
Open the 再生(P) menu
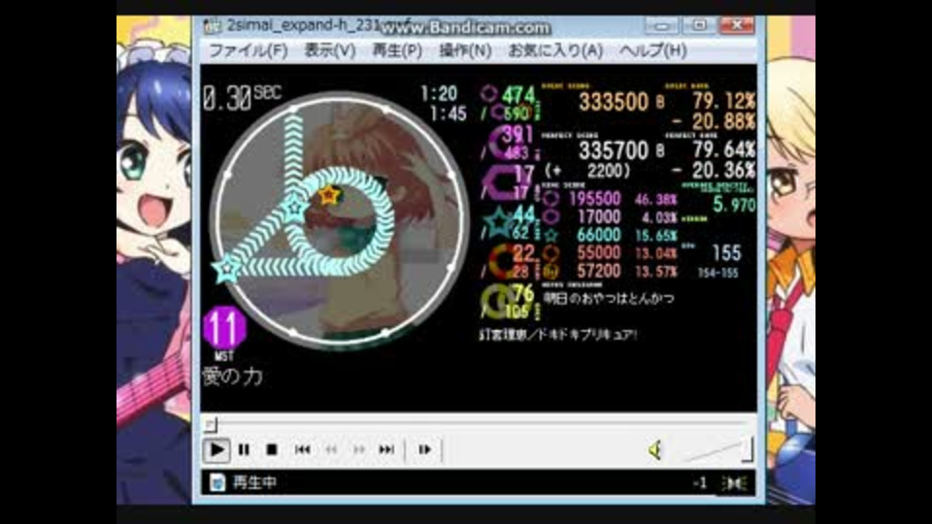[x=397, y=50]
